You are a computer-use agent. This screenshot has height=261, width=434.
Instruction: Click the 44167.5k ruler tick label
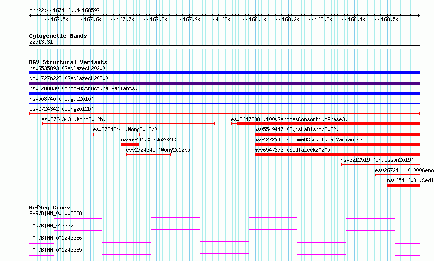pos(57,19)
